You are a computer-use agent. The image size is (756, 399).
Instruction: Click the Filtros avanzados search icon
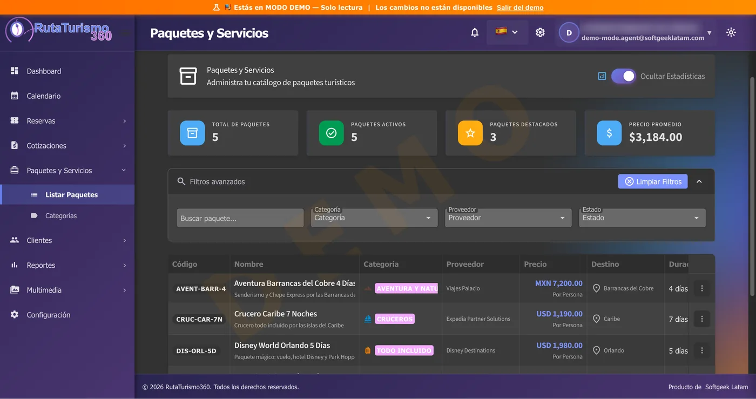click(x=181, y=181)
